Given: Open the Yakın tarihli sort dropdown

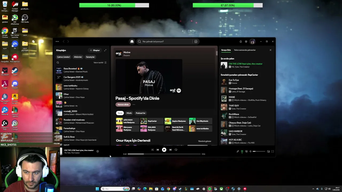Looking at the screenshot, I should tap(100, 63).
